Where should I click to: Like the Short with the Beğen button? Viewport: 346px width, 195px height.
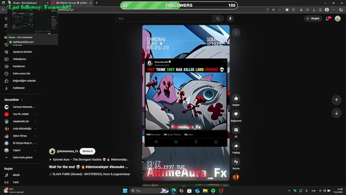pos(236,98)
